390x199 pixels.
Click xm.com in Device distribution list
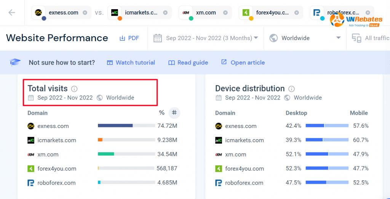tap(236, 154)
